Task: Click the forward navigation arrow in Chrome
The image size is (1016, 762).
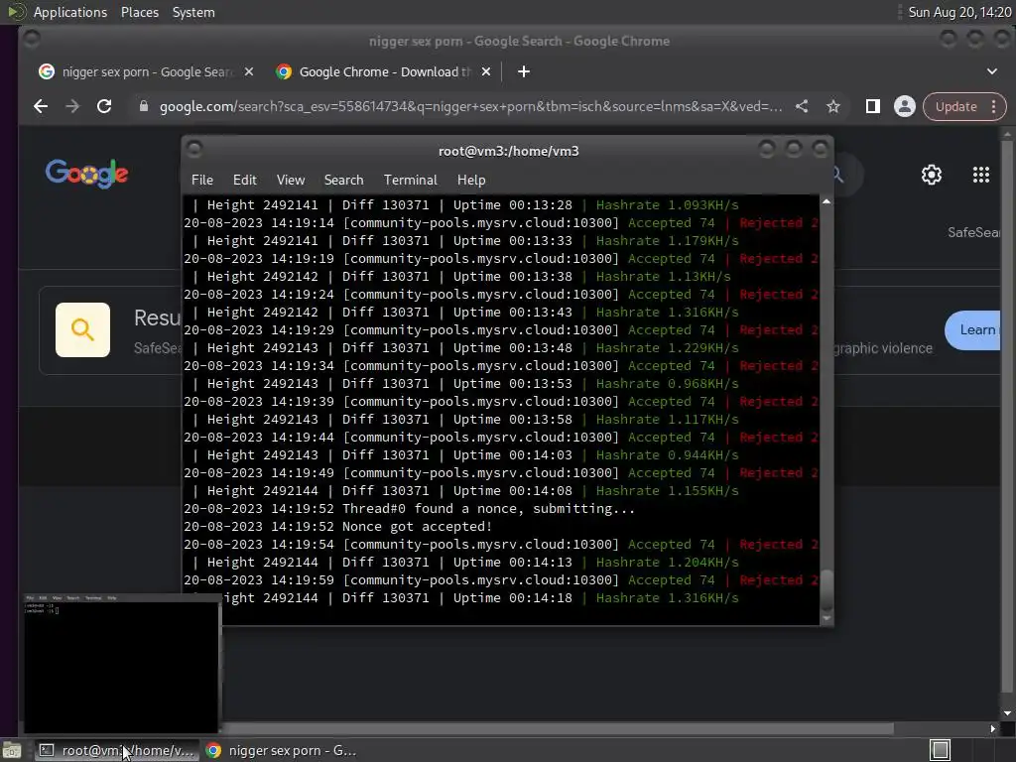Action: 71,107
